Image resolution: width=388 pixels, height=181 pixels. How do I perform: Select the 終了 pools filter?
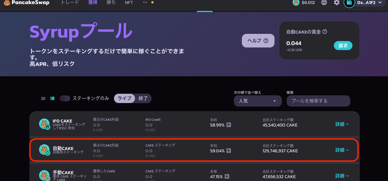[x=143, y=98]
